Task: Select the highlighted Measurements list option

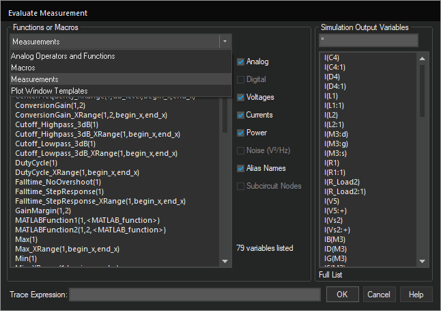Action: pos(121,79)
